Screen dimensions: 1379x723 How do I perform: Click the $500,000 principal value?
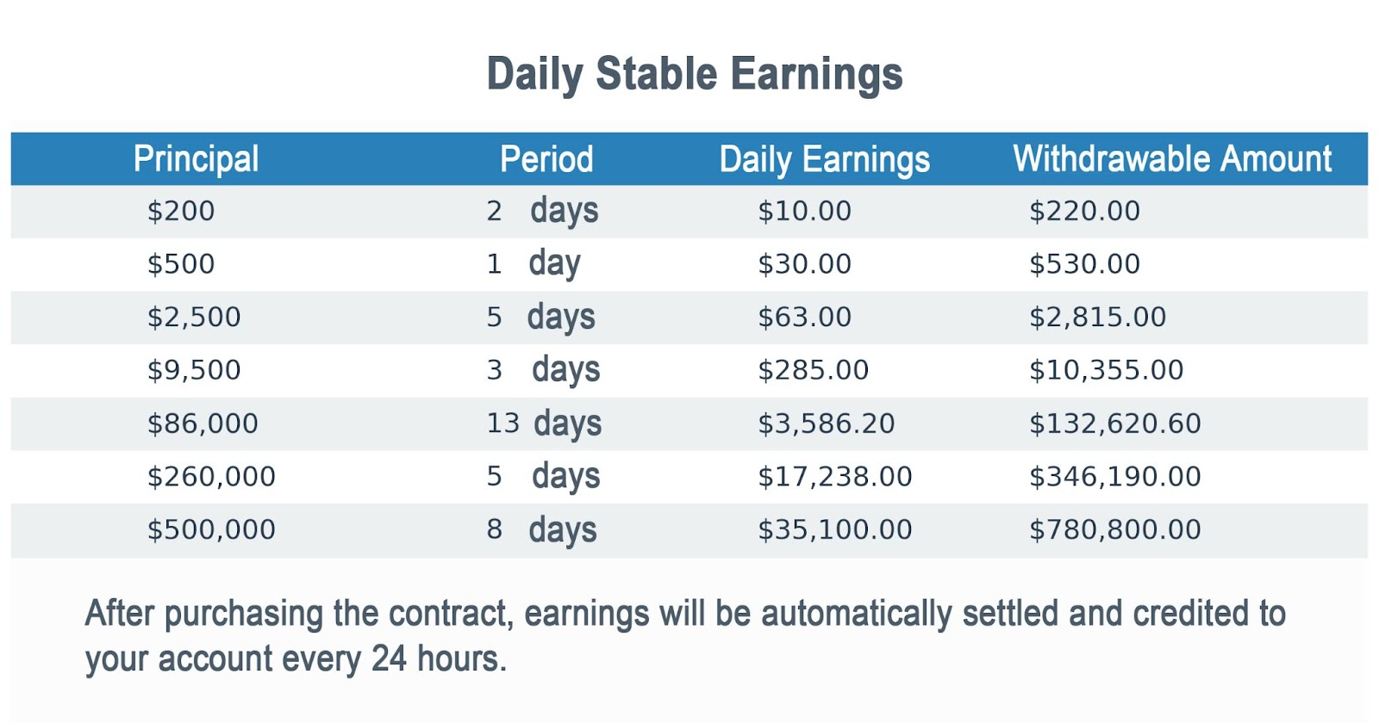click(x=211, y=530)
